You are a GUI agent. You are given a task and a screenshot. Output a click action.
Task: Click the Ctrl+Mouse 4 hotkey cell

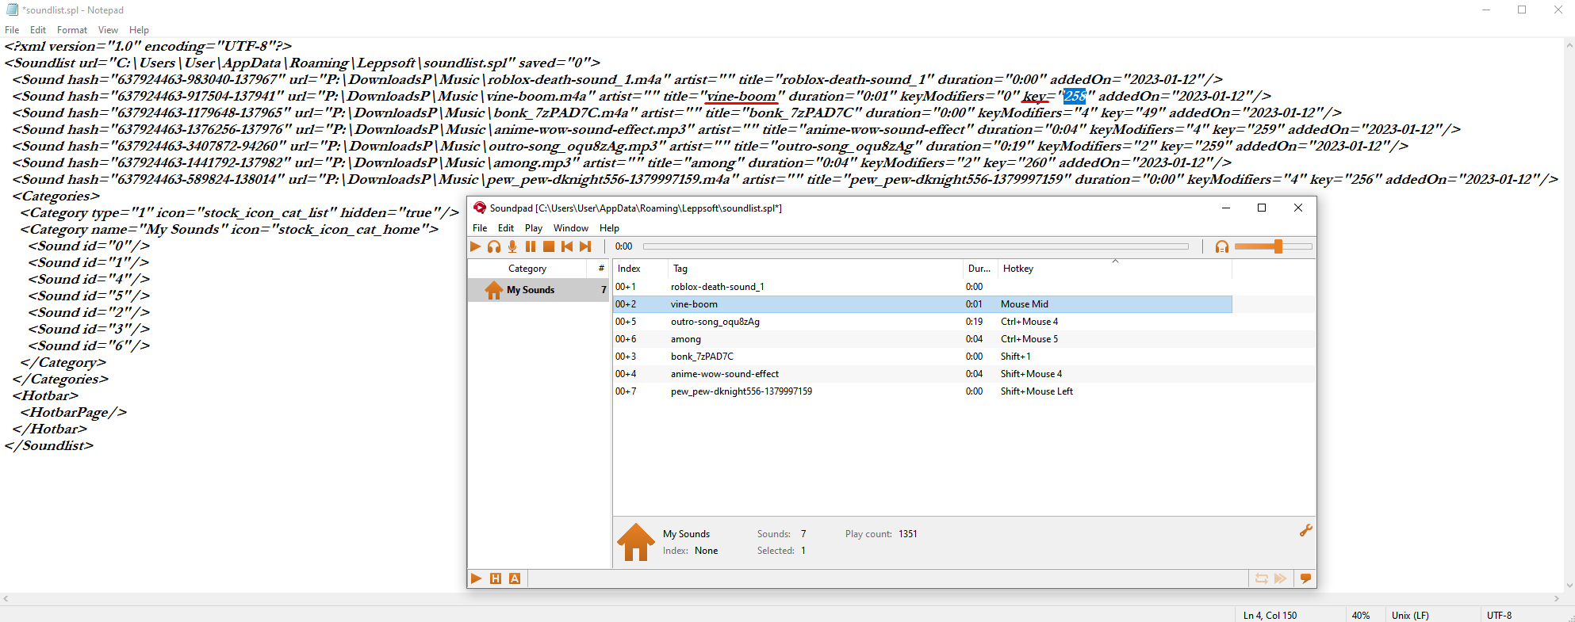tap(1029, 322)
